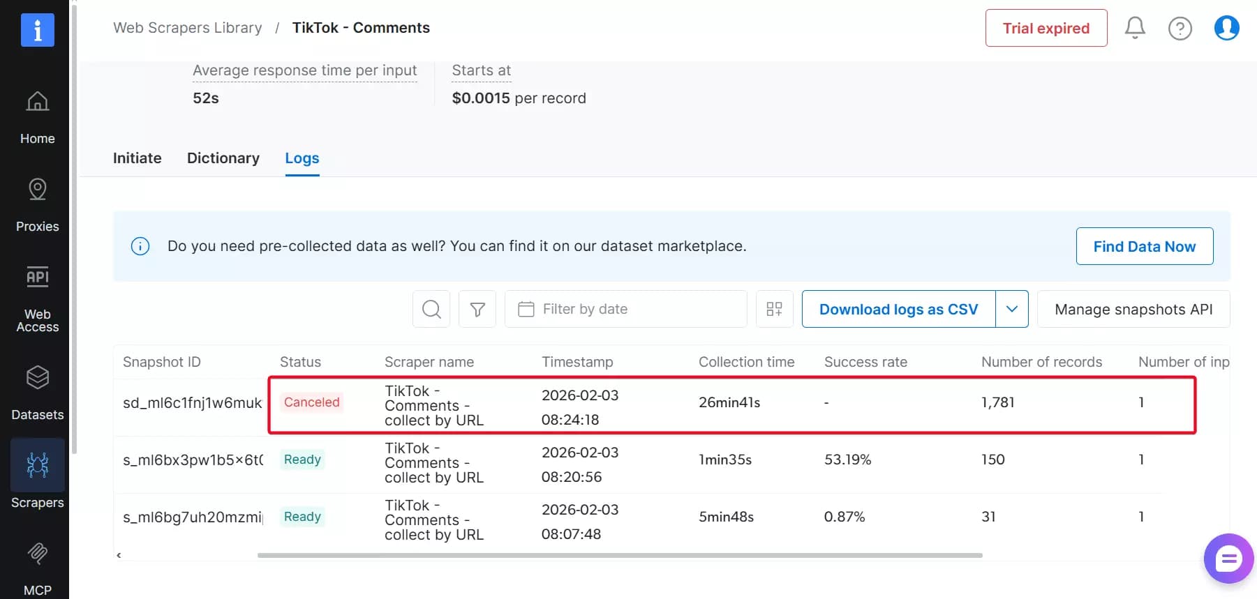This screenshot has width=1257, height=599.
Task: Click the Filter by date field
Action: (626, 309)
